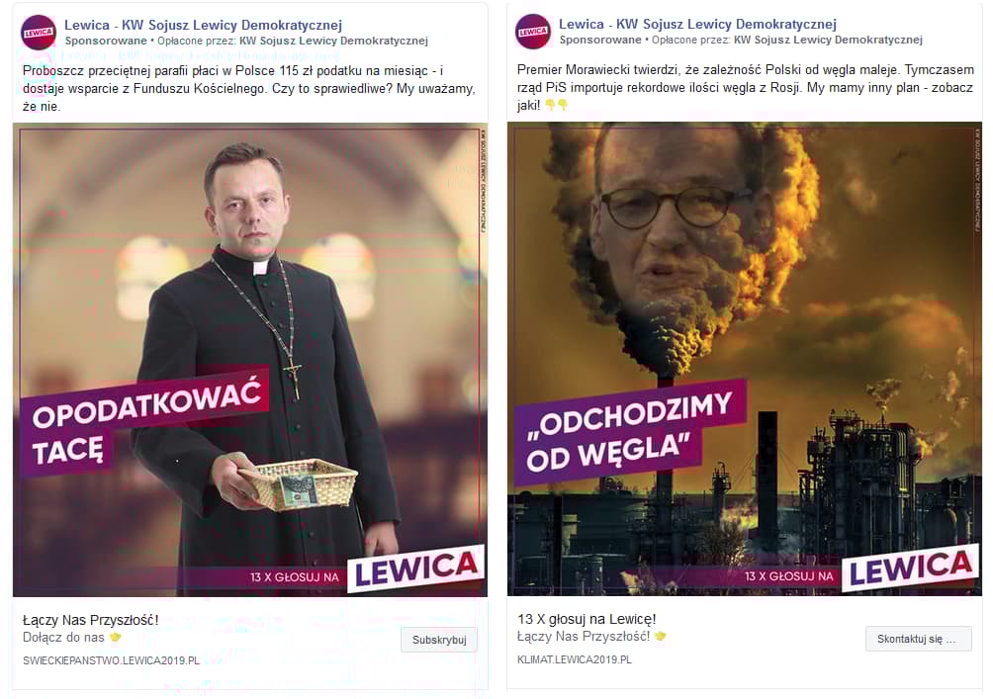Open the "Opodatkować tacę" priest ad image
Image resolution: width=993 pixels, height=699 pixels.
tap(250, 360)
